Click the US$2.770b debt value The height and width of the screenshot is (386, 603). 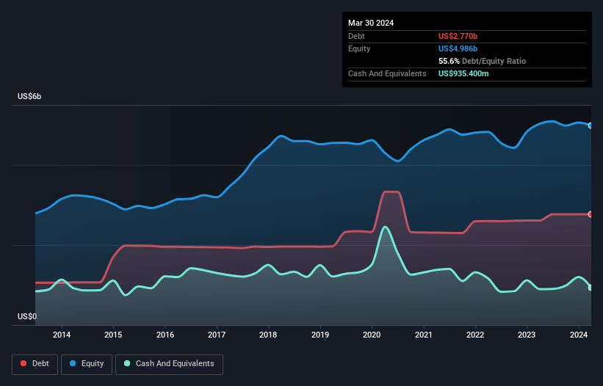pyautogui.click(x=458, y=36)
